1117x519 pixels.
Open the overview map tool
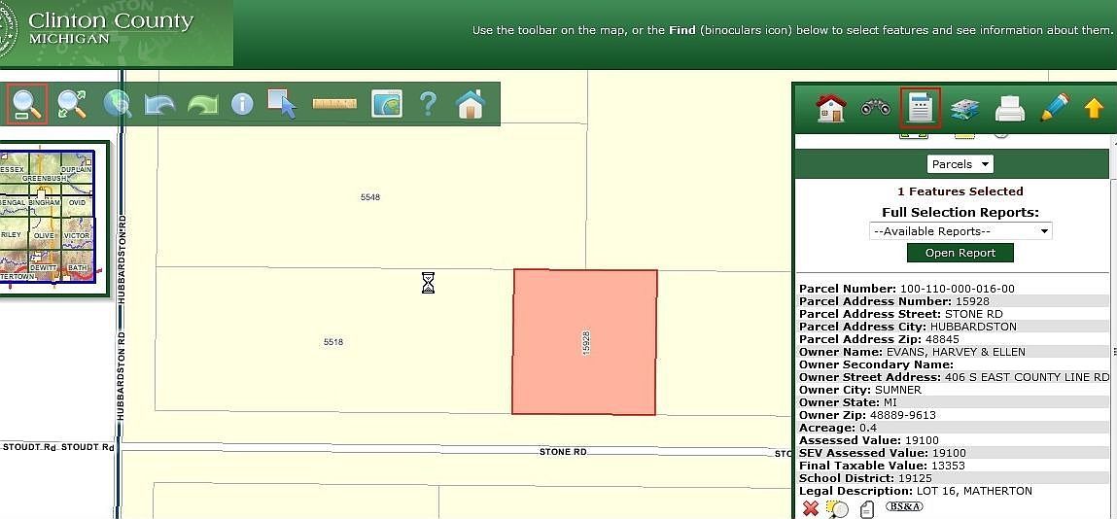387,104
